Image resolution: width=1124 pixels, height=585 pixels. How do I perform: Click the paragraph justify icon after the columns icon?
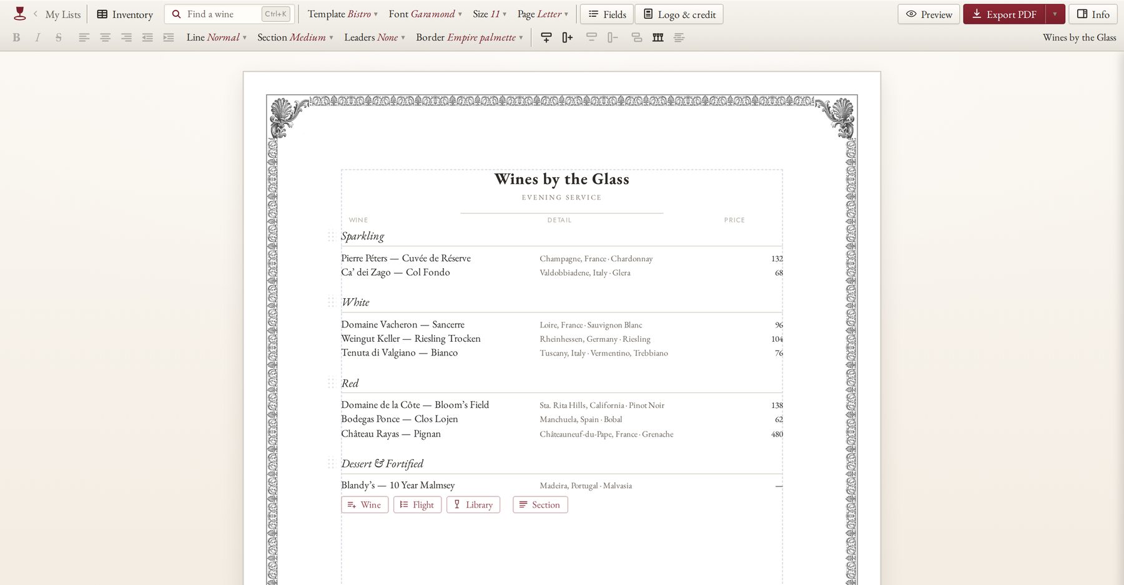click(x=679, y=37)
